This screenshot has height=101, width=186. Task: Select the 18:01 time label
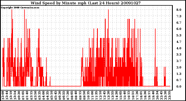(141, 95)
